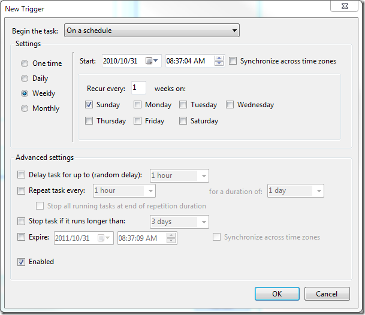Check the Monday checkbox
Screen dimensions: 365x315
pyautogui.click(x=138, y=105)
